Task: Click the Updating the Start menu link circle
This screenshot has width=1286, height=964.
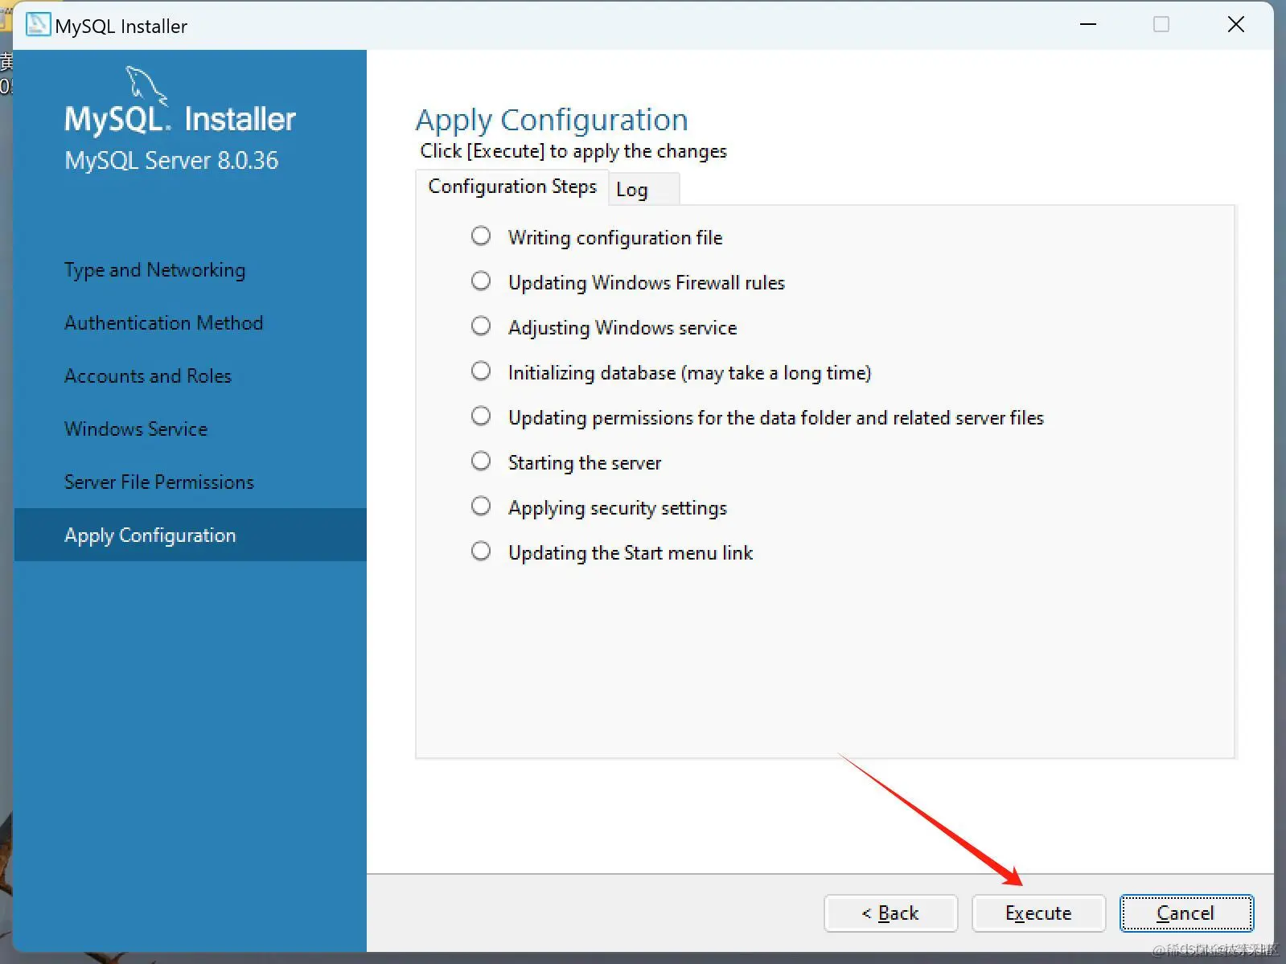Action: 481,551
